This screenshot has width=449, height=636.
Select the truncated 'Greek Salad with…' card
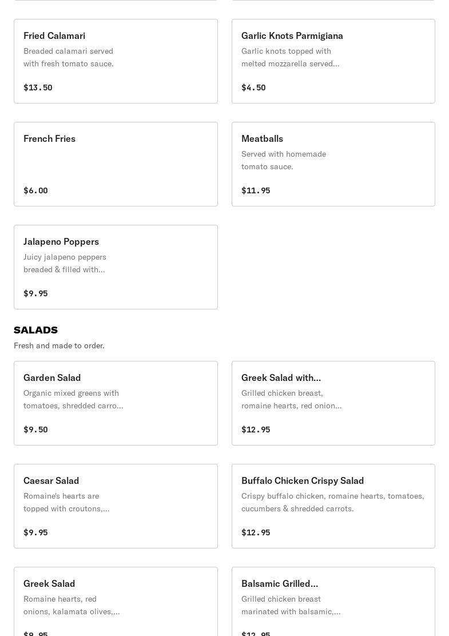pos(333,403)
